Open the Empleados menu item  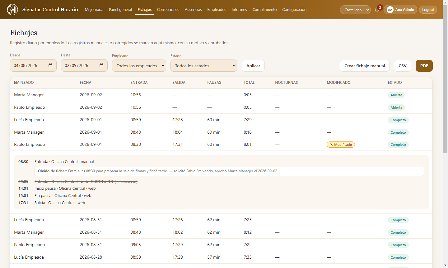click(217, 10)
